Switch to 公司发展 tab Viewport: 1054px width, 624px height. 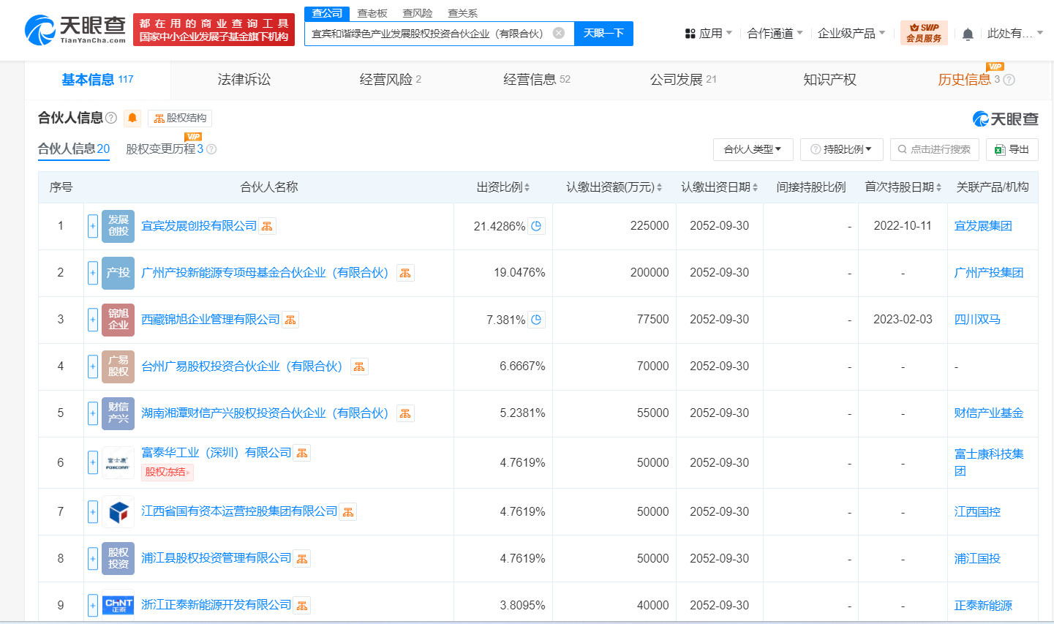click(x=682, y=80)
